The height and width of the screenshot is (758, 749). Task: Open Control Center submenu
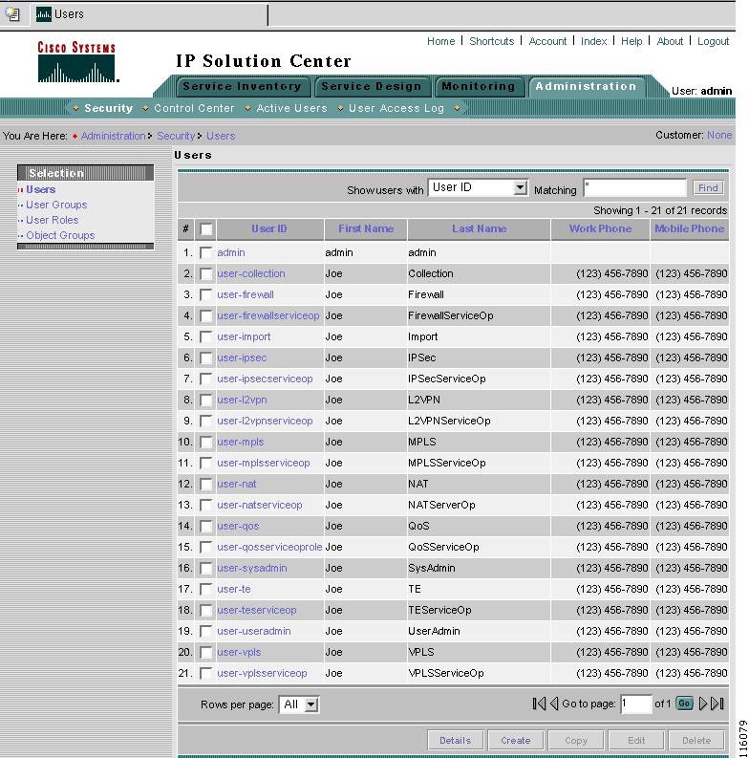pyautogui.click(x=194, y=108)
